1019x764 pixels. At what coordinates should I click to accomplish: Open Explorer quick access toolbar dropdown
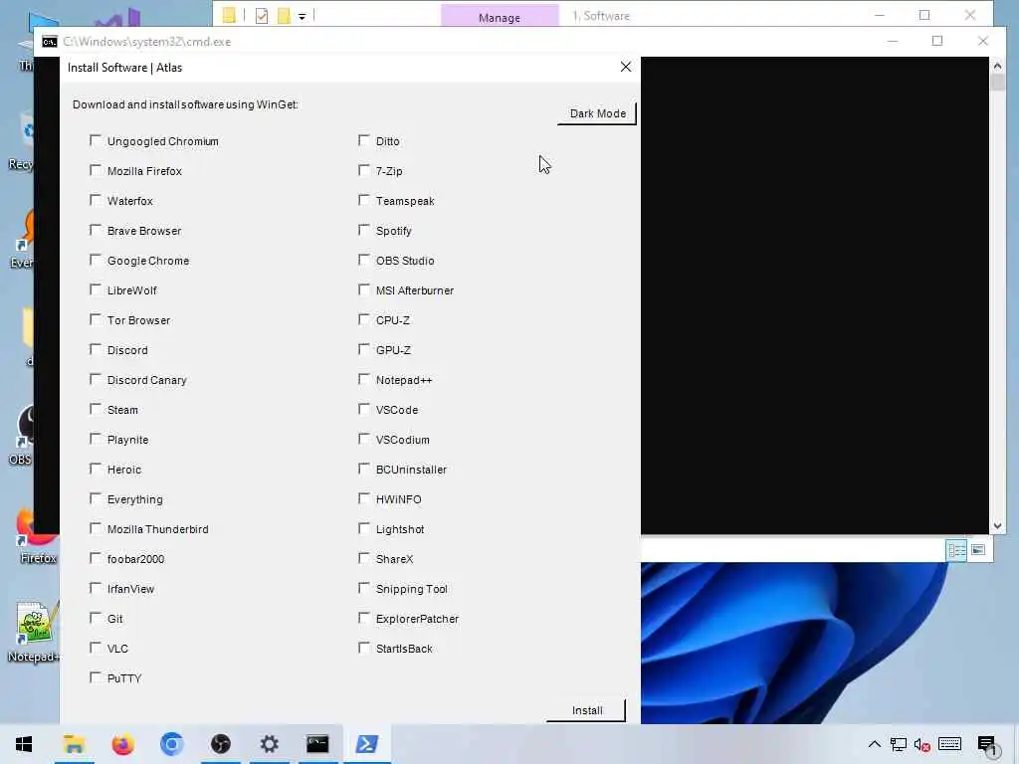pos(303,17)
